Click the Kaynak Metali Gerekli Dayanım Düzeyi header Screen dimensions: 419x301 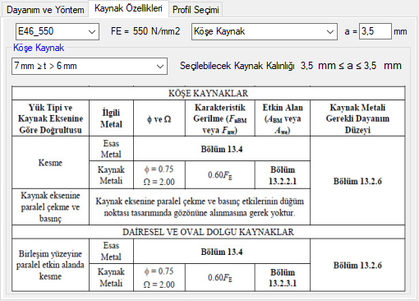(357, 118)
